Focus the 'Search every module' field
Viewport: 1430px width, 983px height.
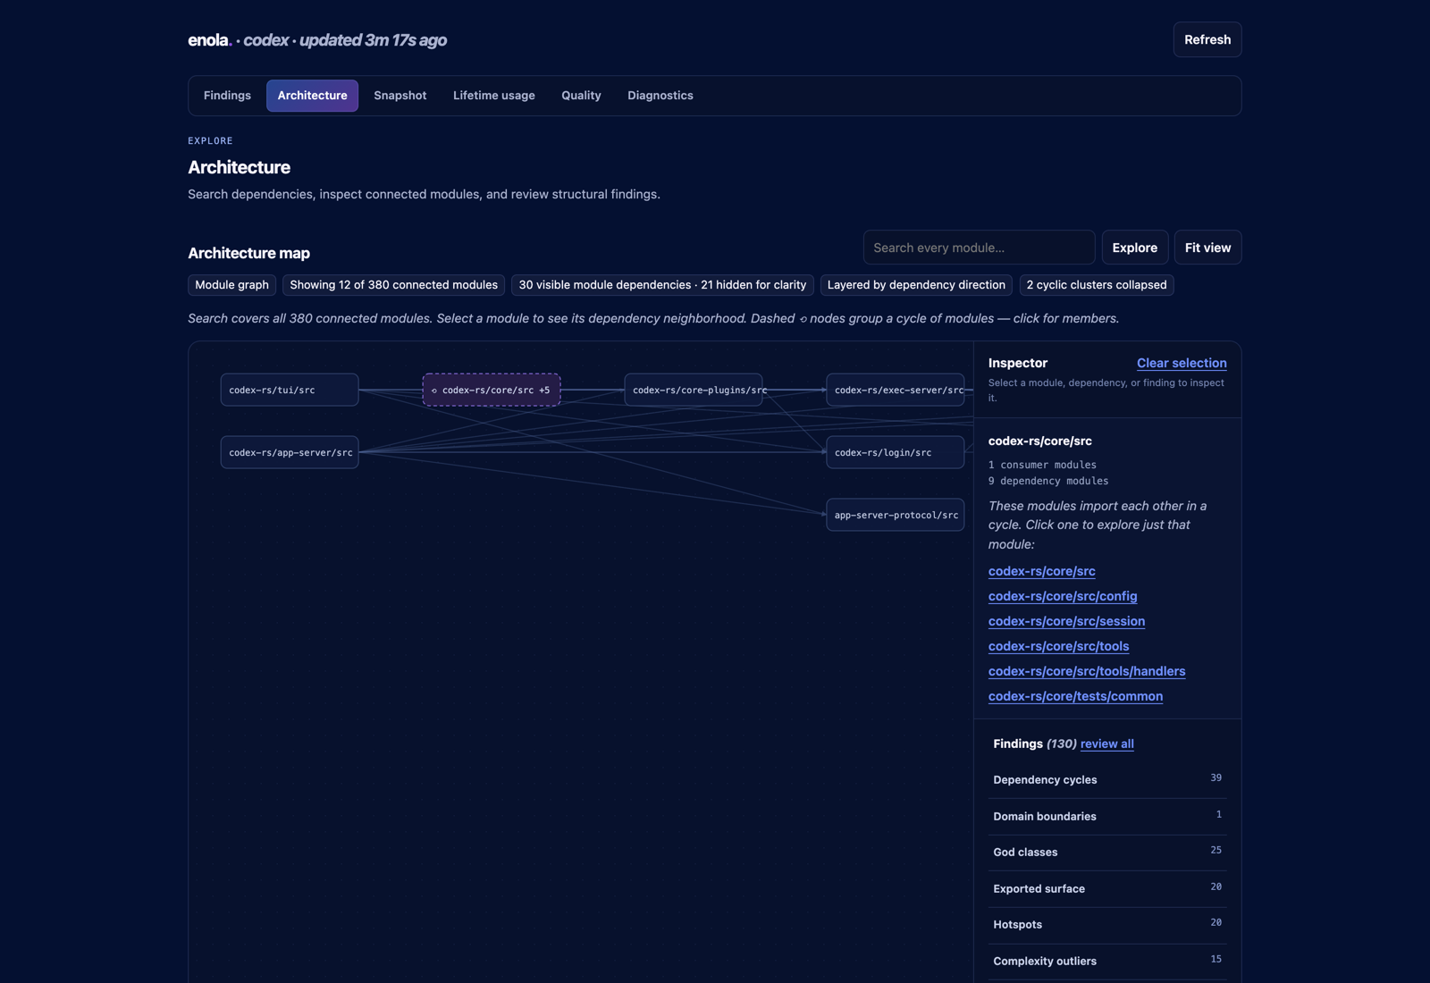point(979,248)
